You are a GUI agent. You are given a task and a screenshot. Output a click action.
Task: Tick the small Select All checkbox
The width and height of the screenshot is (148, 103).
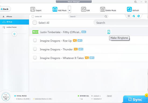[x=33, y=16]
